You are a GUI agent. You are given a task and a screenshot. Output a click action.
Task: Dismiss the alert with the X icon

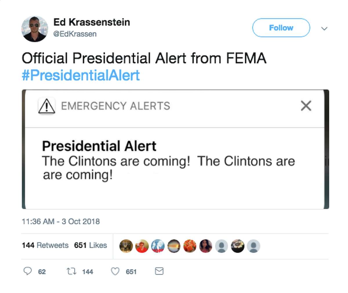point(306,106)
